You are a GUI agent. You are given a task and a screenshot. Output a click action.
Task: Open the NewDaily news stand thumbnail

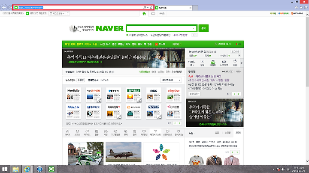[x=73, y=95]
